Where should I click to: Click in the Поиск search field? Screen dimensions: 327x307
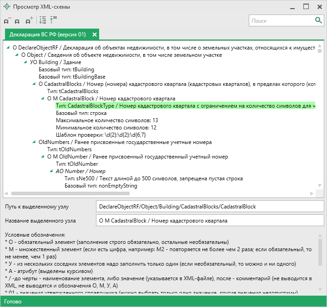click(280, 20)
